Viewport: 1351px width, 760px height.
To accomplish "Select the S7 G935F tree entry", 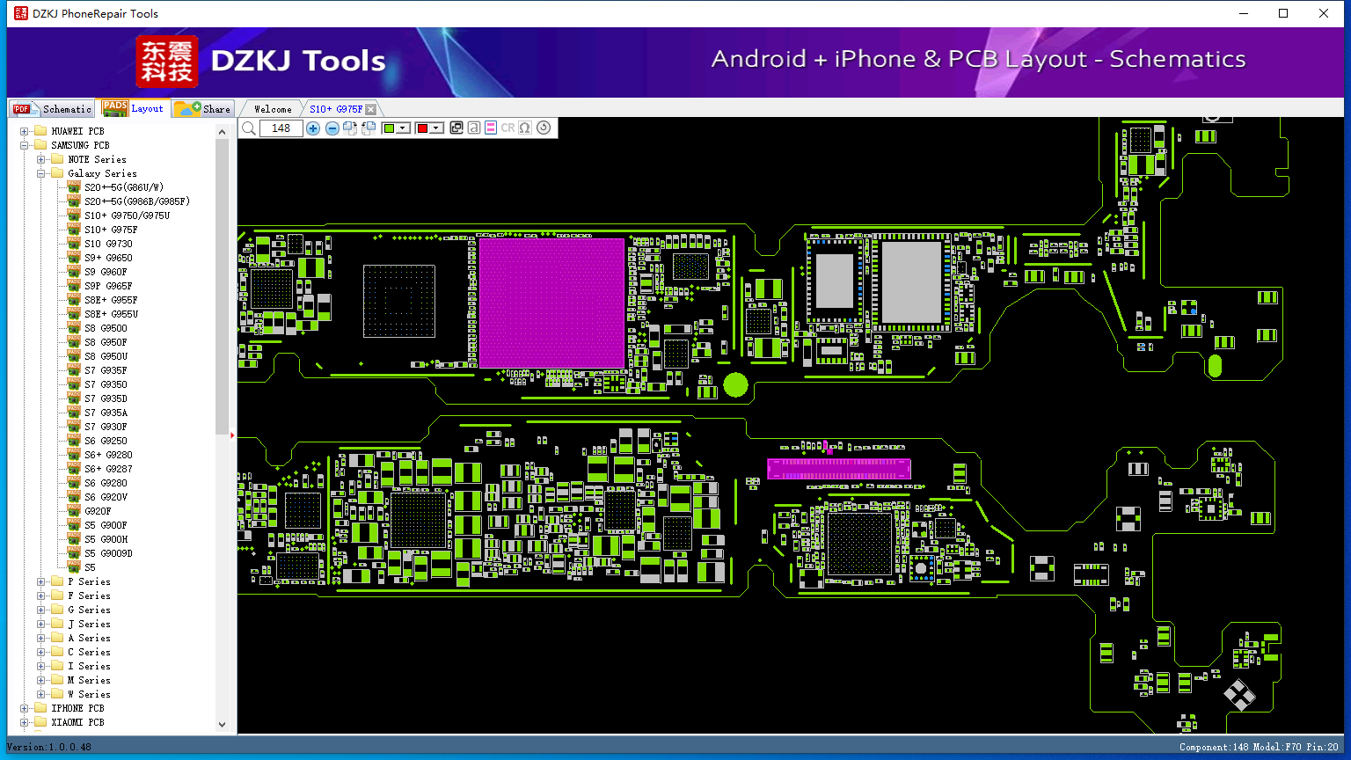I will click(106, 370).
